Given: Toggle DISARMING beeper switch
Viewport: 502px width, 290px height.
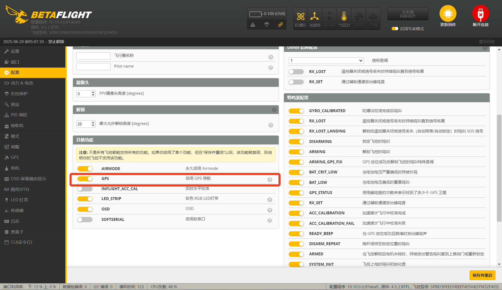Looking at the screenshot, I should point(296,142).
